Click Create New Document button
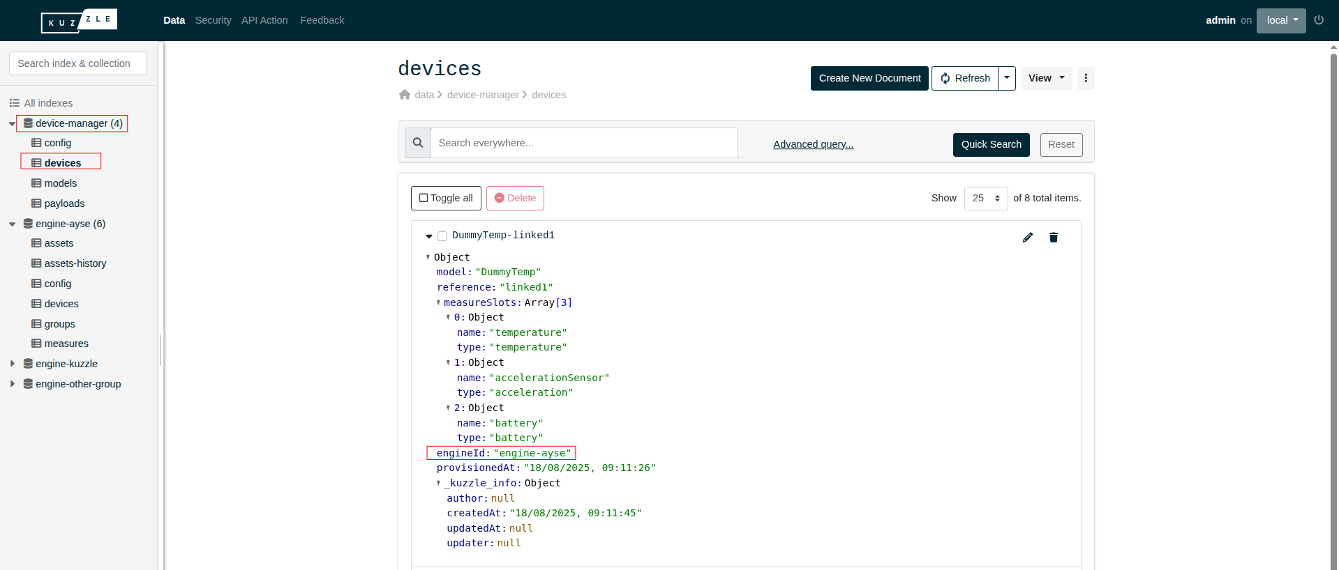The width and height of the screenshot is (1339, 570). coord(869,78)
